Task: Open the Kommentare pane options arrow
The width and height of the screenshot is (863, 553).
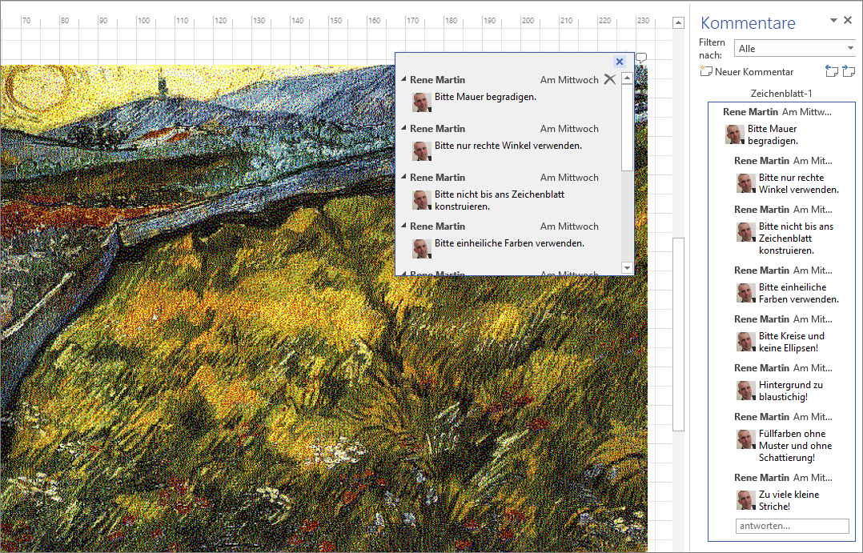Action: [833, 20]
